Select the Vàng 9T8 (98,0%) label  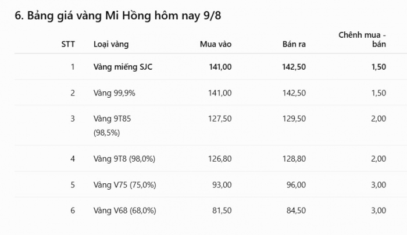pyautogui.click(x=124, y=159)
